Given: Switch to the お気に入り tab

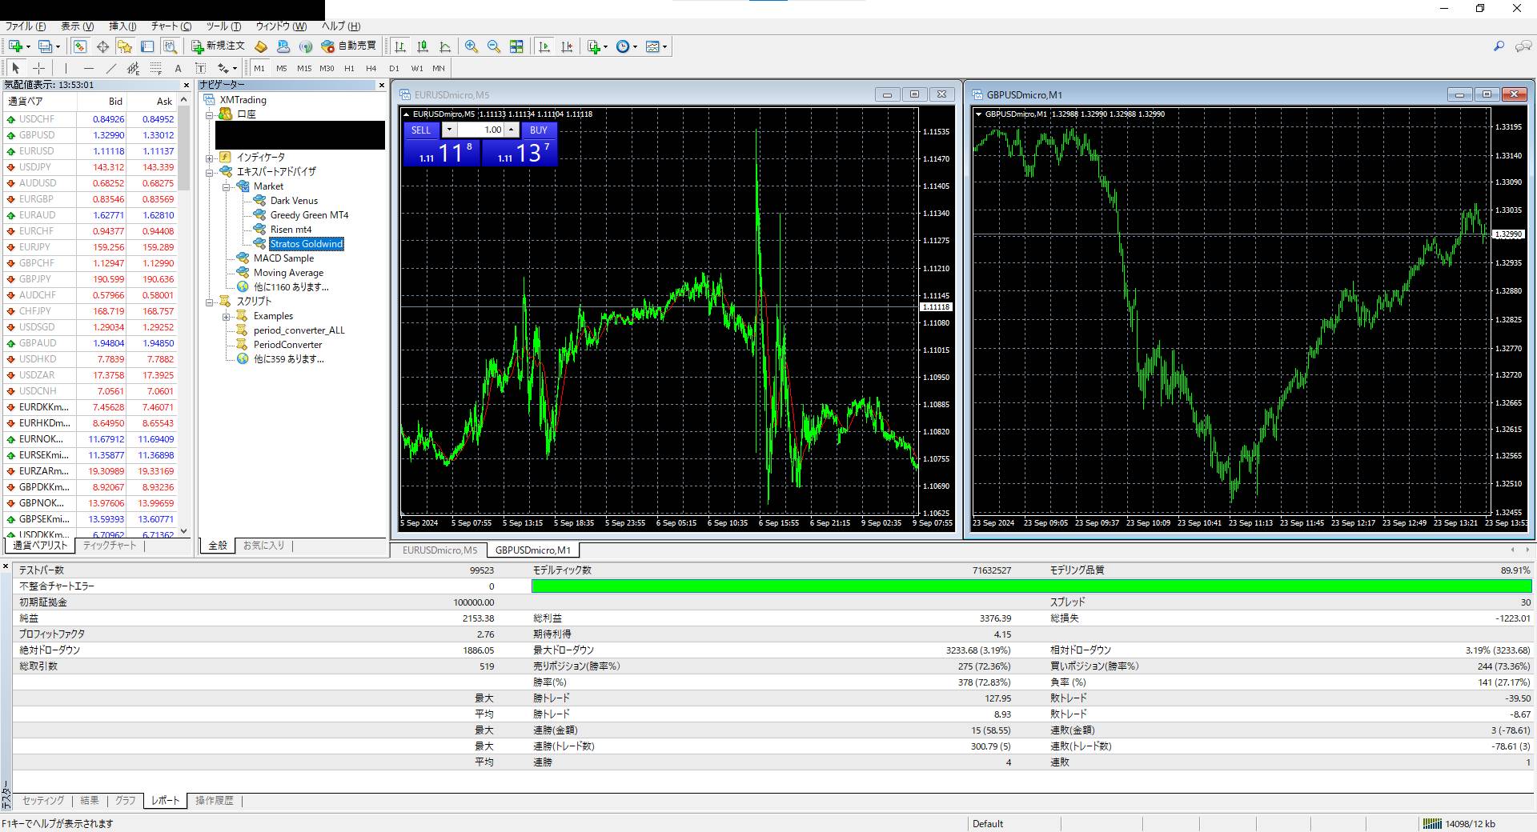Looking at the screenshot, I should [x=264, y=546].
